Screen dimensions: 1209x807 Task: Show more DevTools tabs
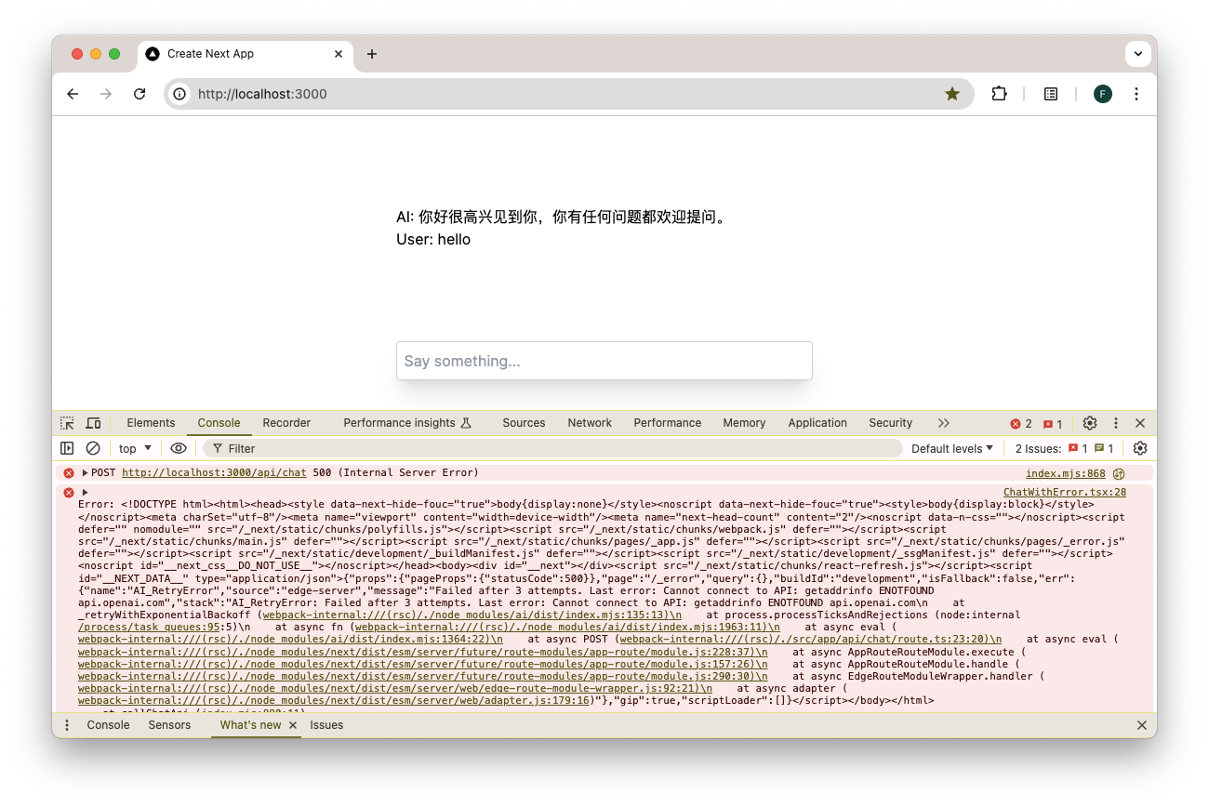[x=944, y=423]
